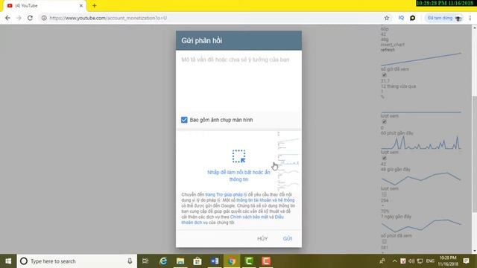View site information icon in address bar

(44, 18)
